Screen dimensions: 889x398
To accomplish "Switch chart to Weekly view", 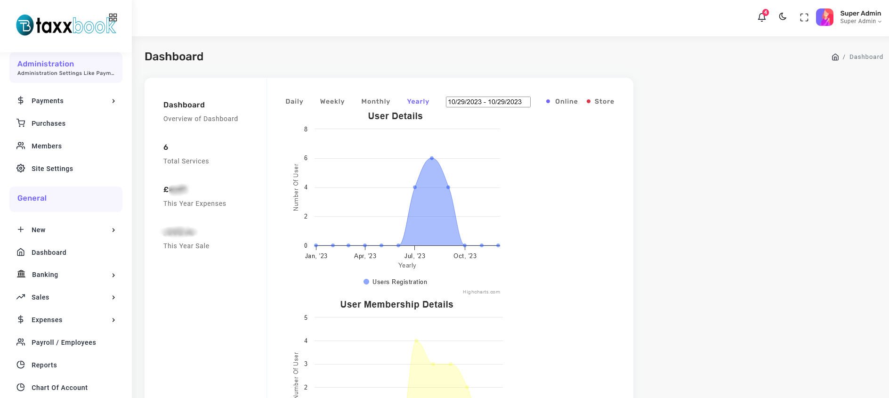I will (x=332, y=101).
